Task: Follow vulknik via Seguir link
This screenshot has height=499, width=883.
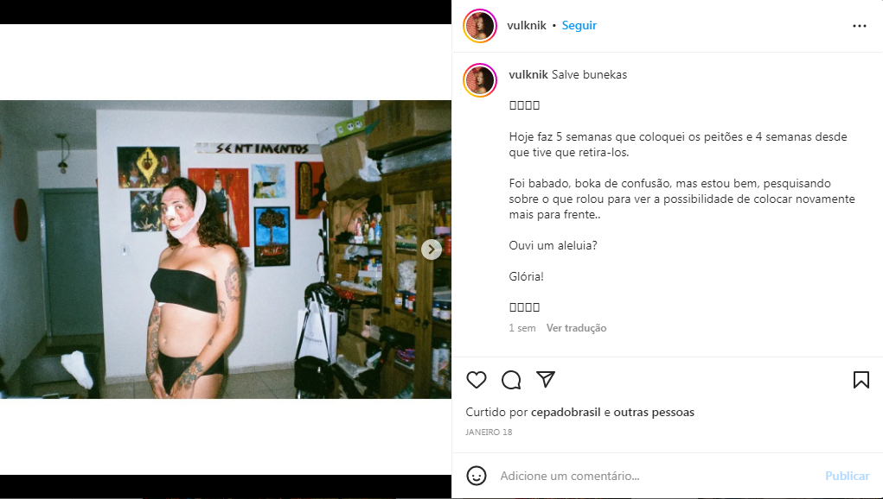Action: 579,25
